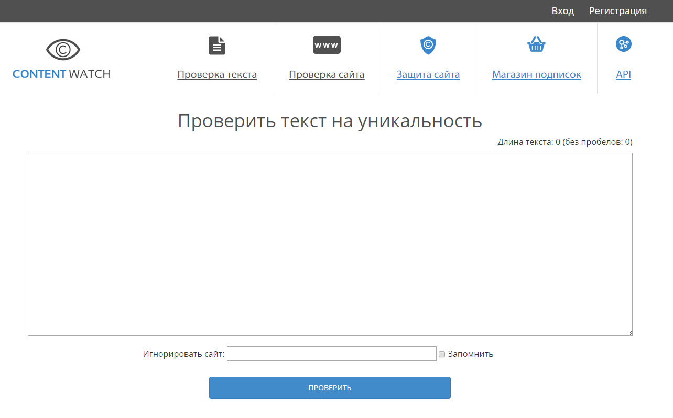The height and width of the screenshot is (418, 673).
Task: Toggle remembering the ignored site
Action: pos(441,354)
